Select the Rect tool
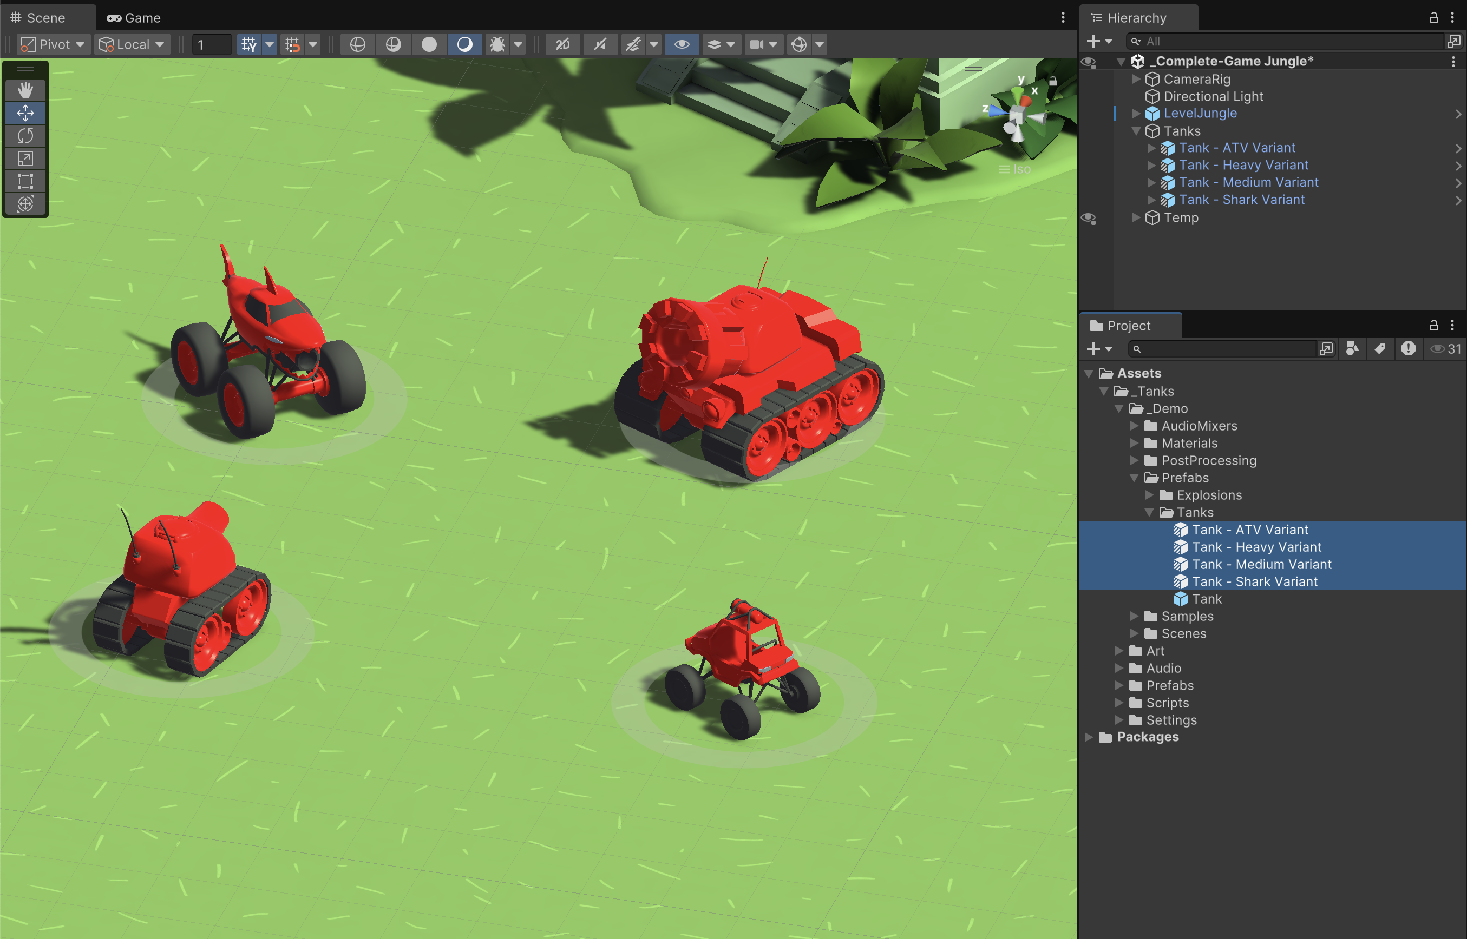 [x=25, y=181]
